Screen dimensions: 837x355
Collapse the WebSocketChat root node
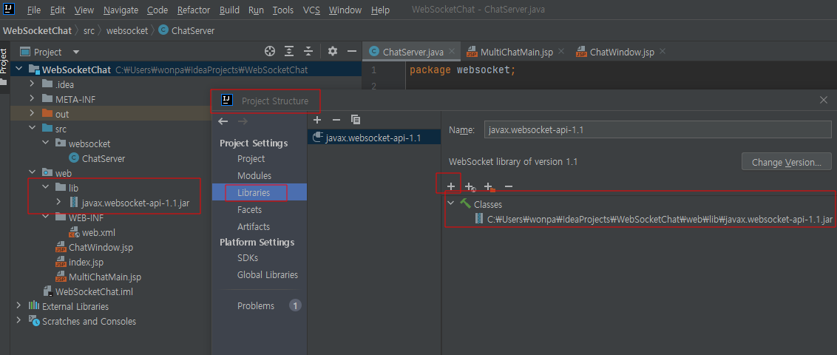click(19, 69)
